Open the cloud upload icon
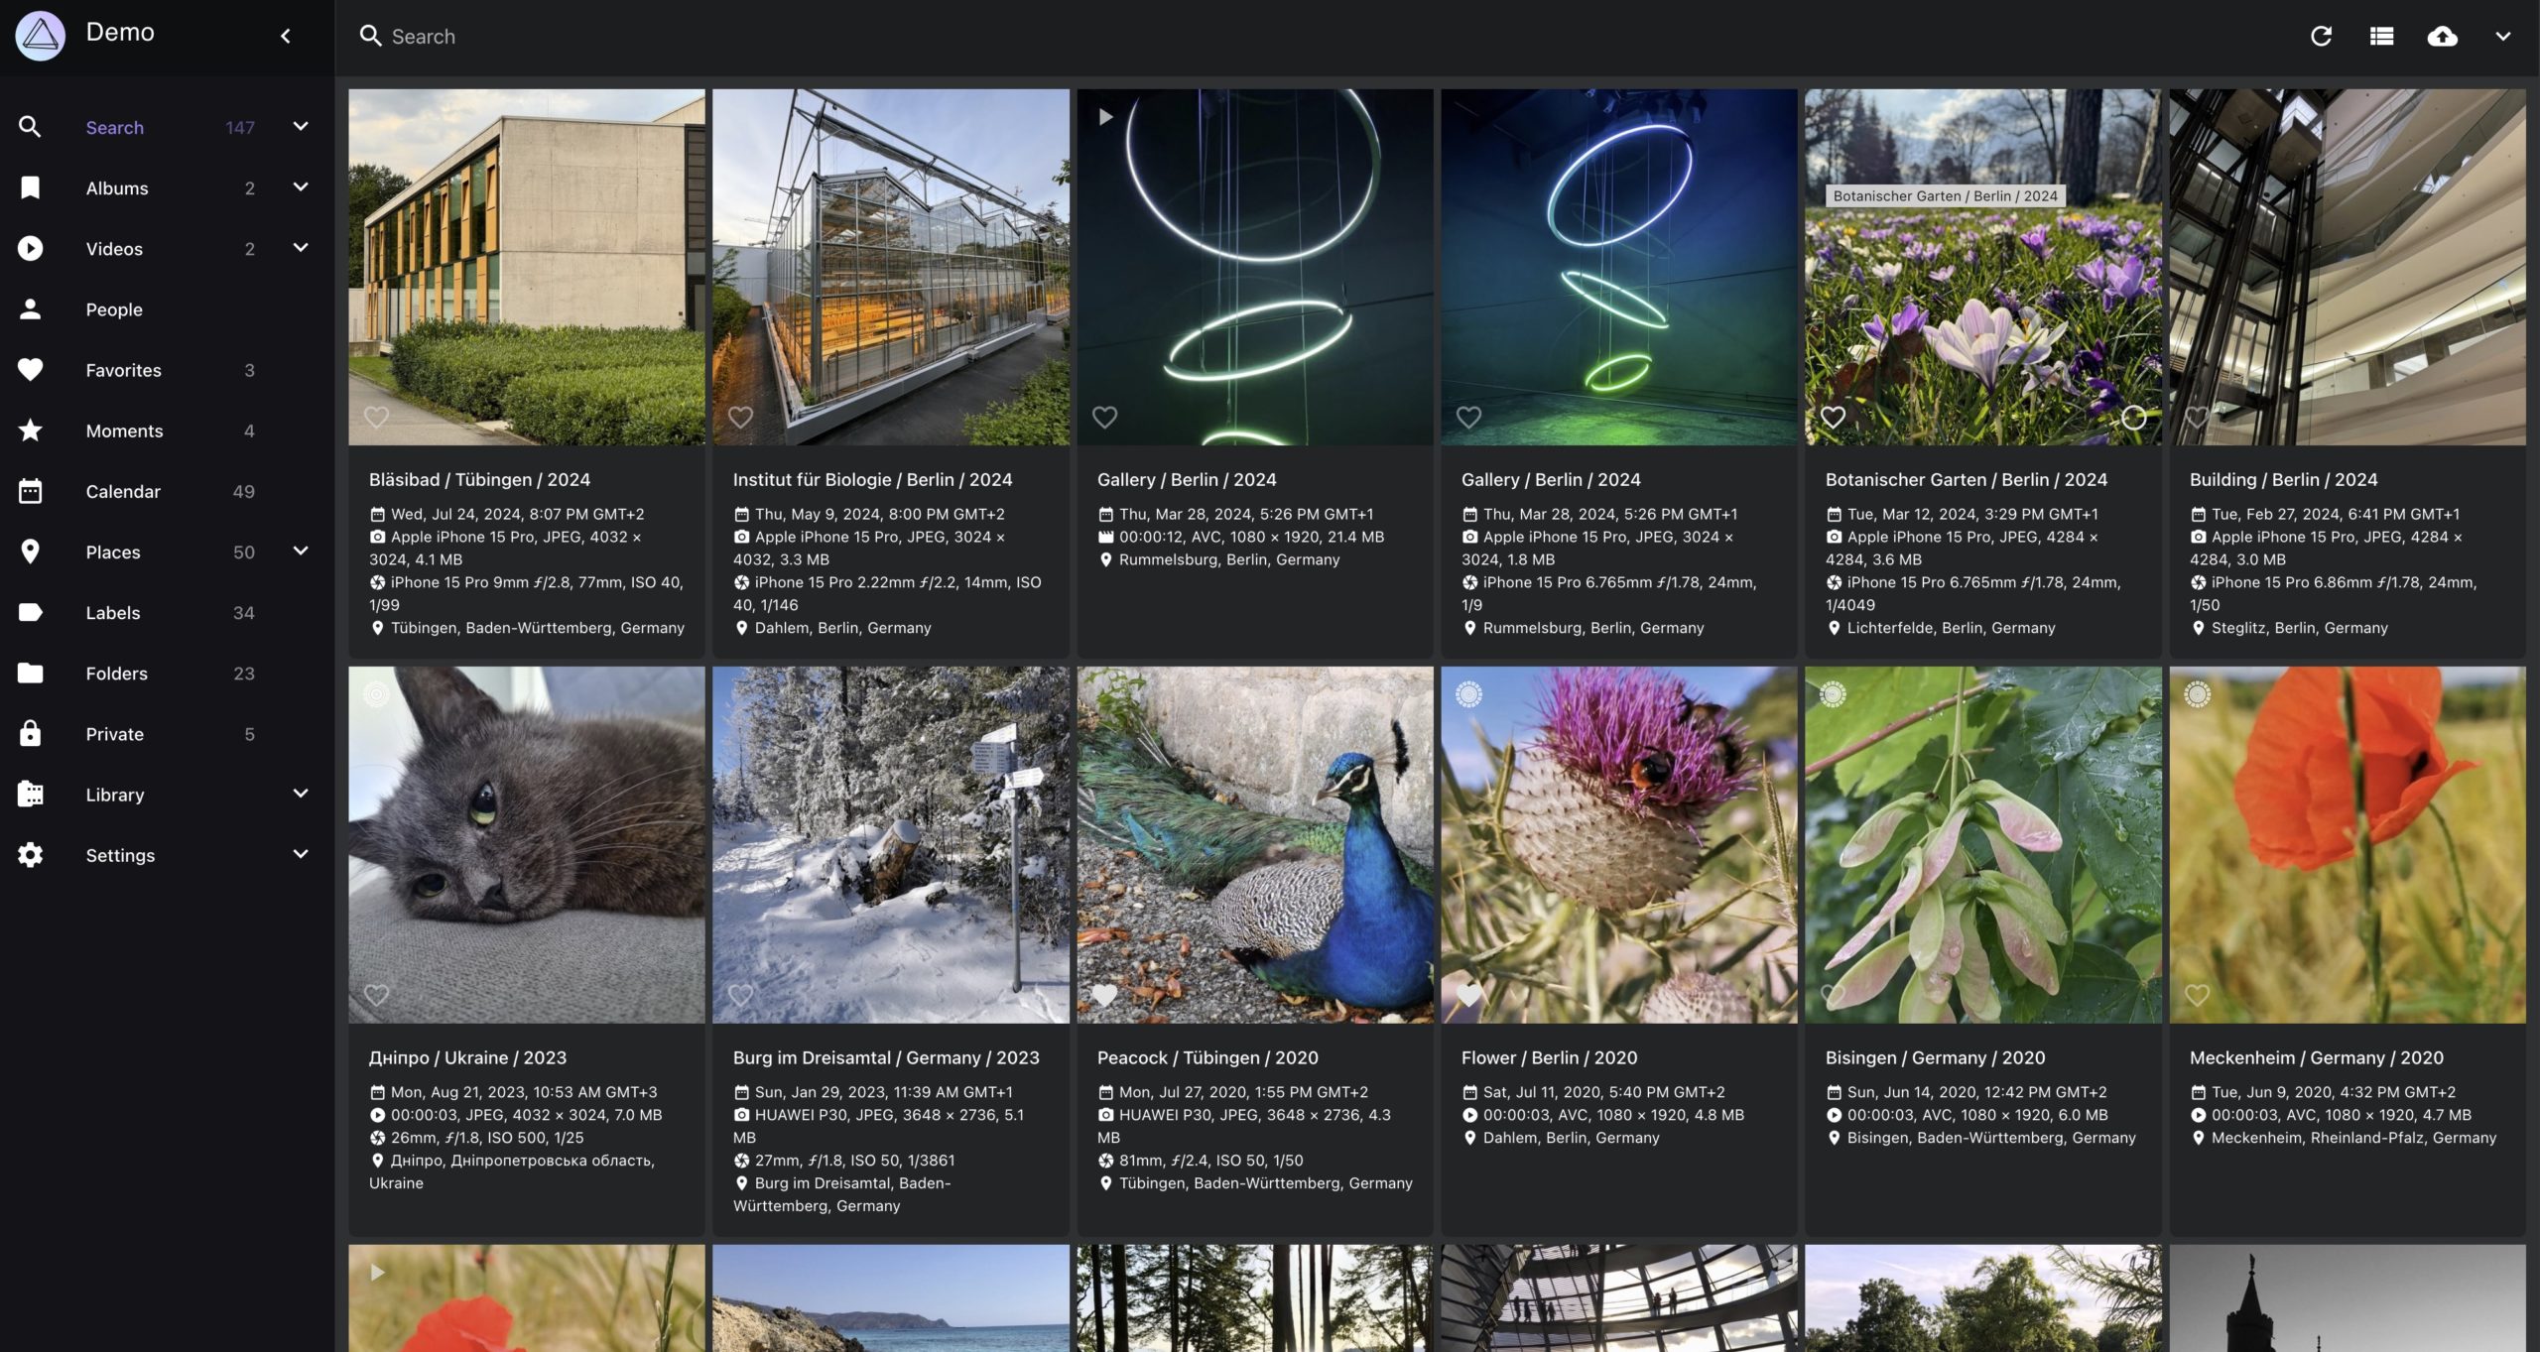The height and width of the screenshot is (1352, 2540). 2442,37
